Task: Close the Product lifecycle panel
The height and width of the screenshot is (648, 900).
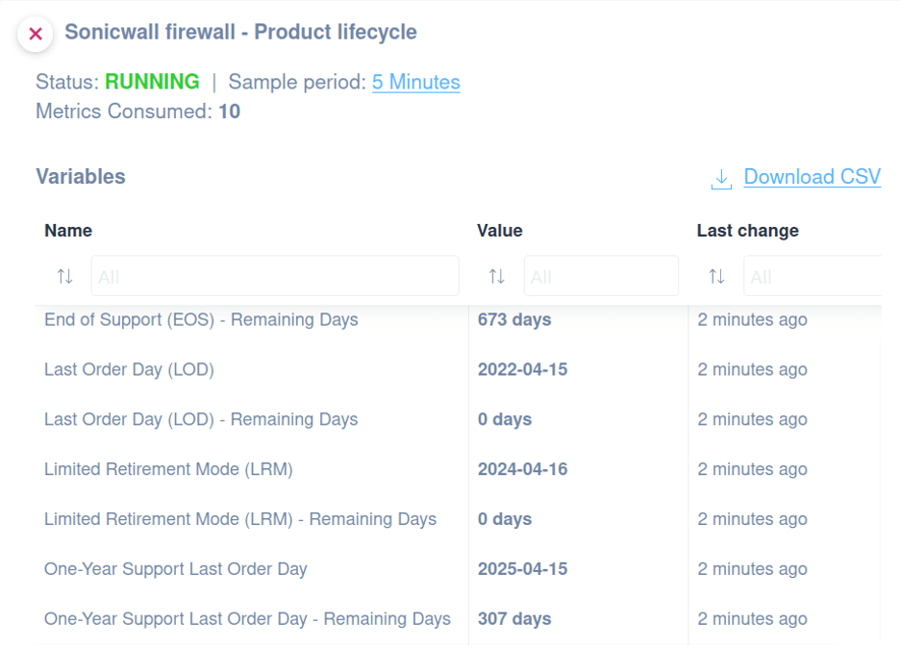Action: [36, 34]
